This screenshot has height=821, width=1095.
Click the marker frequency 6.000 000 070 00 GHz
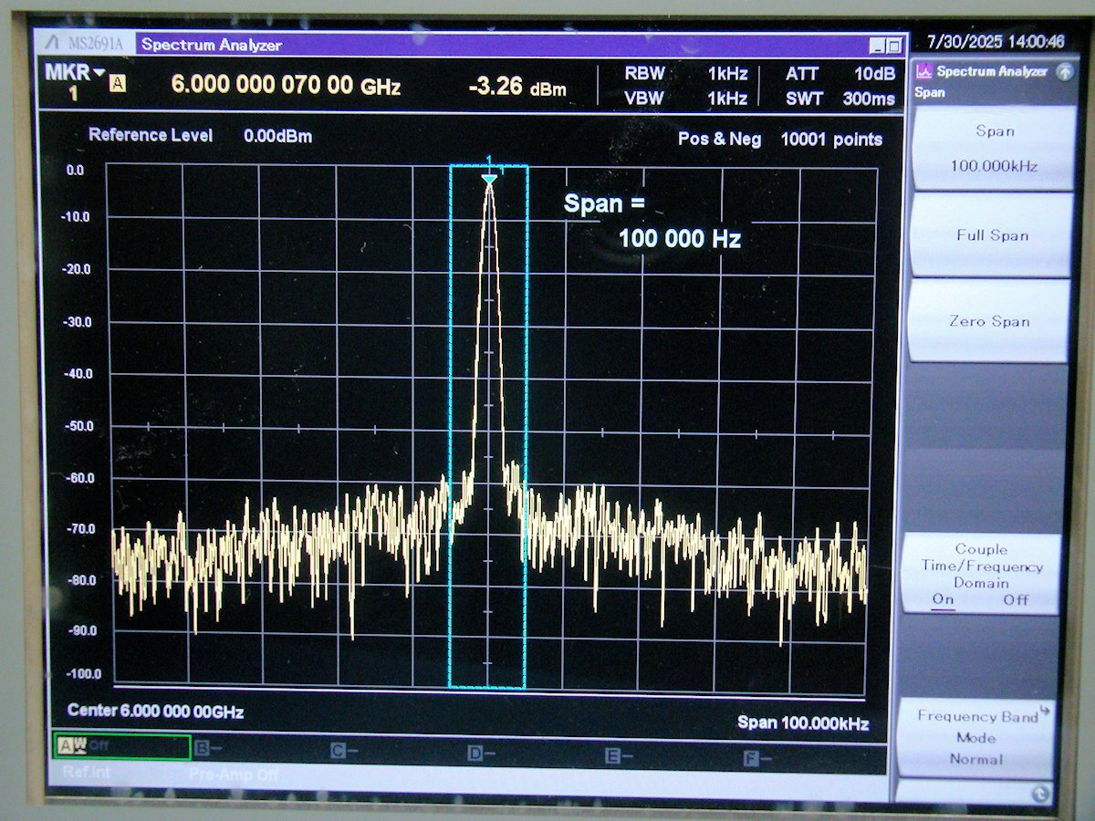click(x=286, y=87)
